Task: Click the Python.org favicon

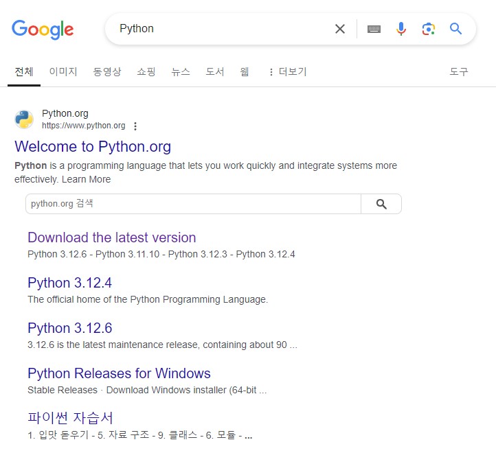Action: click(x=24, y=119)
